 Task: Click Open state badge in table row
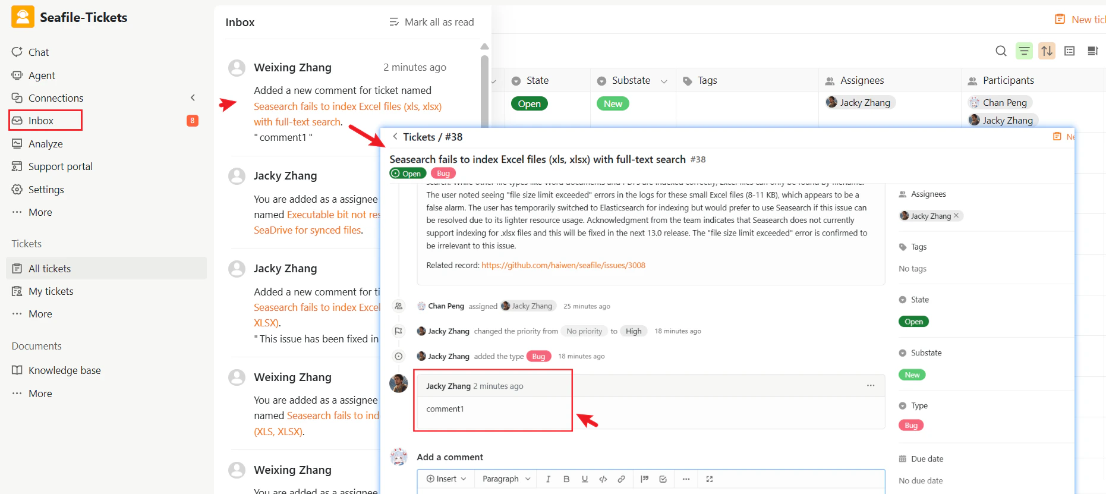coord(529,103)
